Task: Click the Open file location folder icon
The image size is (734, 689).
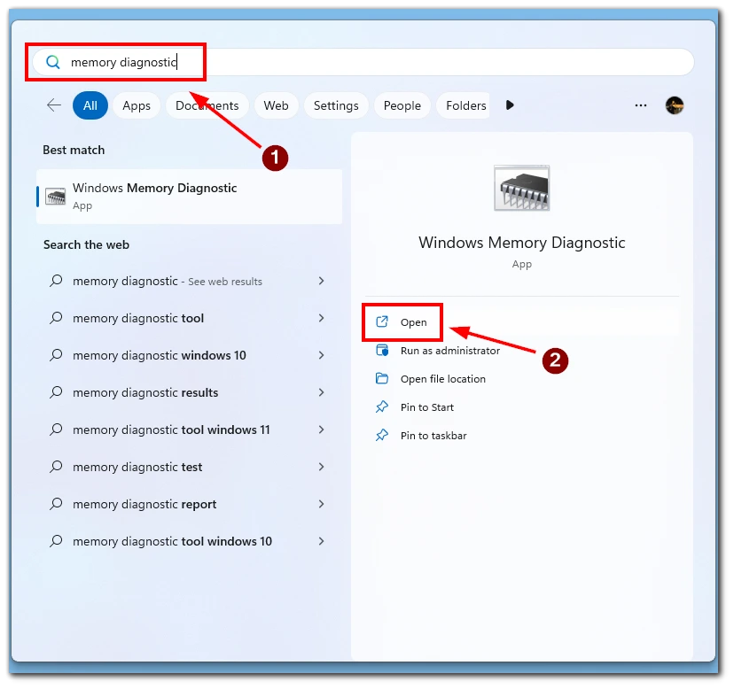Action: point(382,378)
